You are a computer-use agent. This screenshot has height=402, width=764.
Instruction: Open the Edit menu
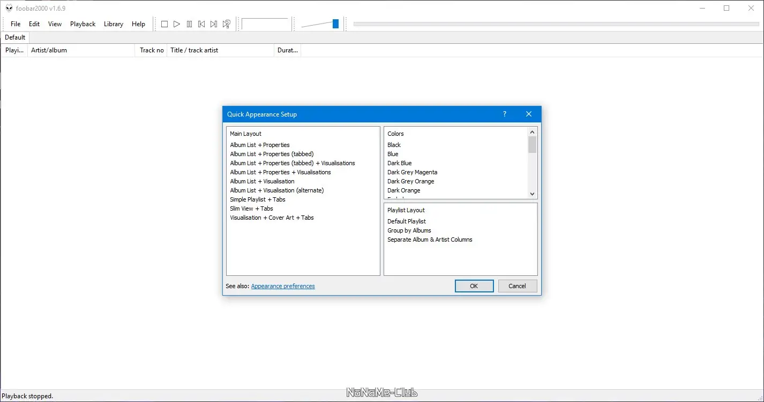pyautogui.click(x=34, y=24)
